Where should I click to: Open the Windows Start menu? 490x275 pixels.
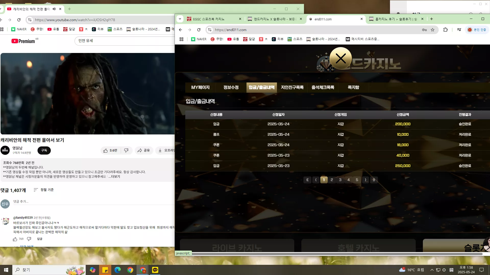coord(6,270)
